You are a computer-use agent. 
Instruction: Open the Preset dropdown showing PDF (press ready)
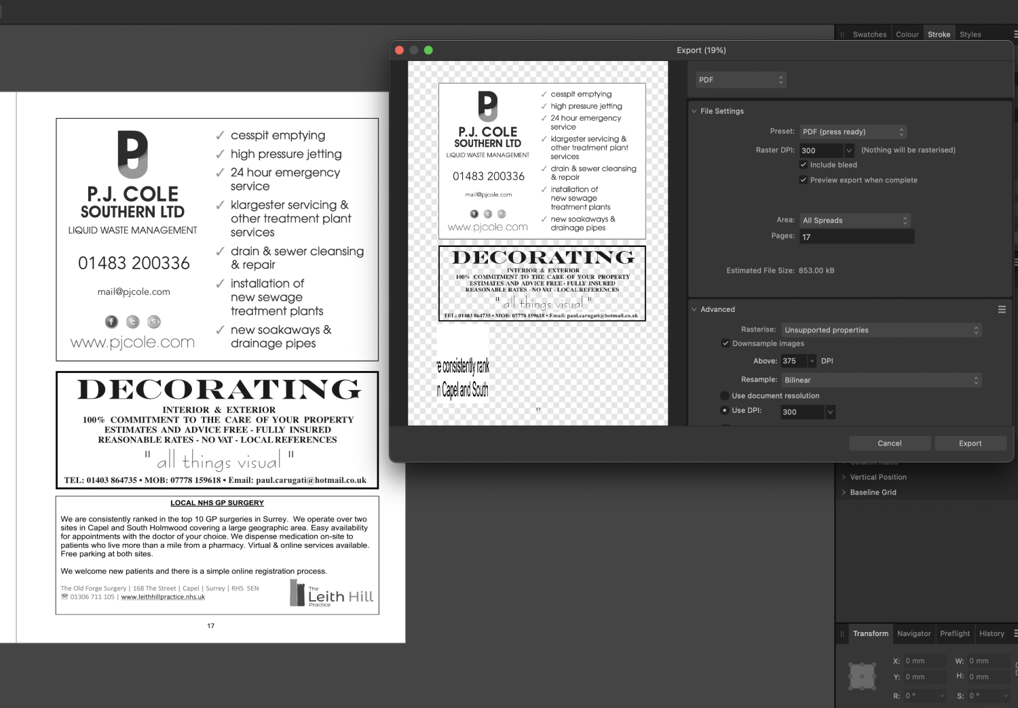tap(853, 132)
